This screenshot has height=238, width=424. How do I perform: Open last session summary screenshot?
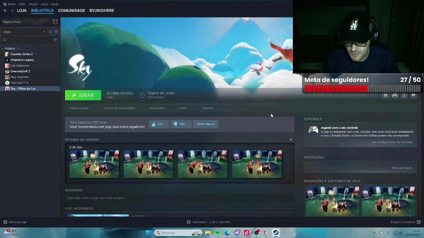(257, 164)
